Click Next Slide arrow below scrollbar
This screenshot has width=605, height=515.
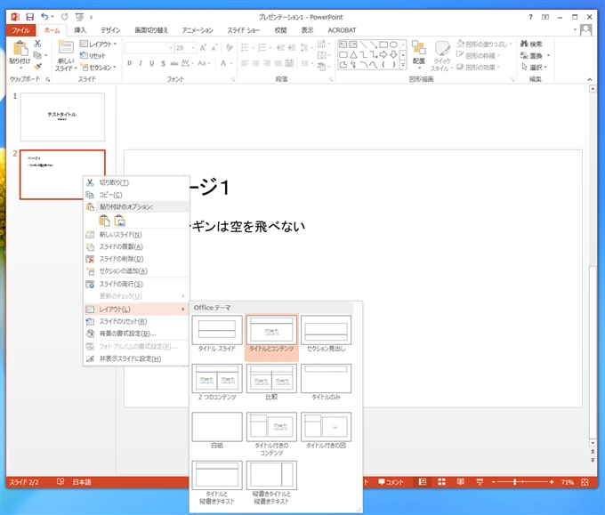click(x=593, y=460)
